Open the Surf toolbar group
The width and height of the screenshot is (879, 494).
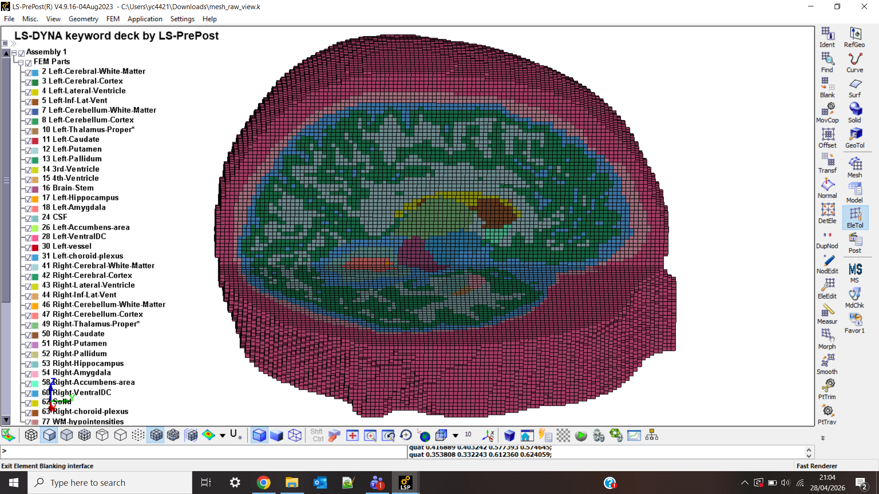[x=855, y=87]
